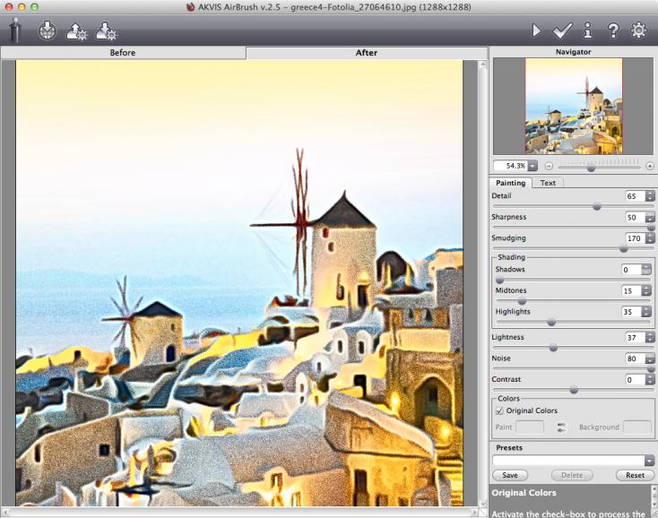Click the zoom-in plus icon in Navigator
658x518 pixels.
click(x=650, y=166)
